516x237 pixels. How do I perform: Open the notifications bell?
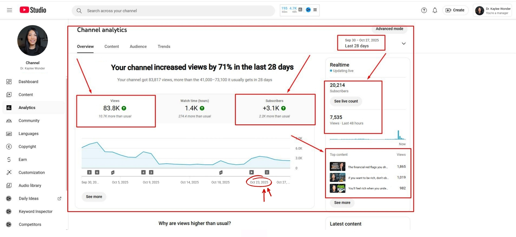pyautogui.click(x=435, y=10)
